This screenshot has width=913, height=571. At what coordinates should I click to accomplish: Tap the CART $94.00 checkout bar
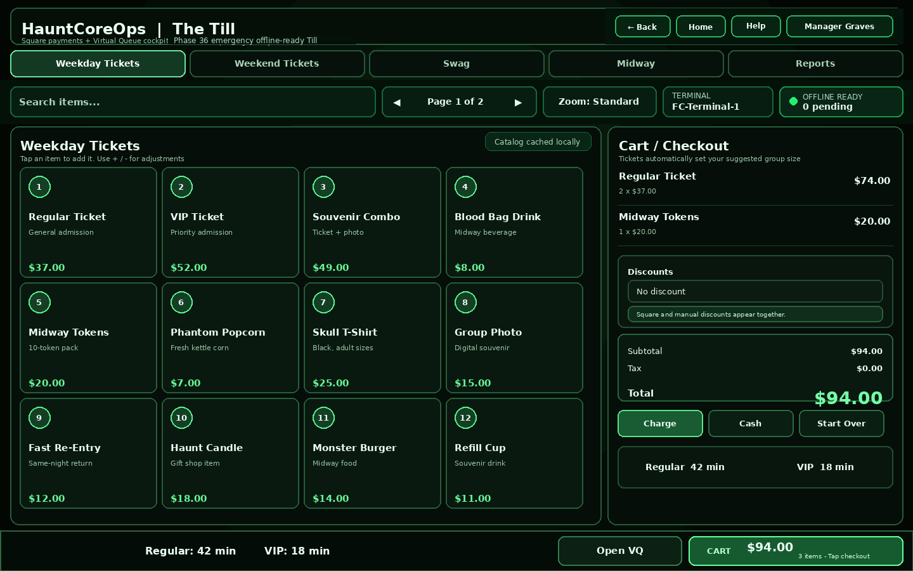click(796, 551)
